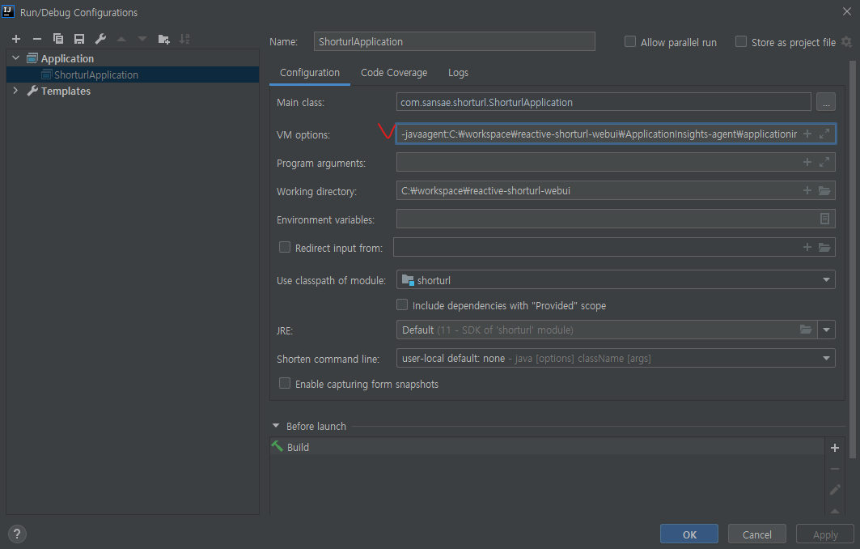860x549 pixels.
Task: Open help with question mark button
Action: (x=16, y=534)
